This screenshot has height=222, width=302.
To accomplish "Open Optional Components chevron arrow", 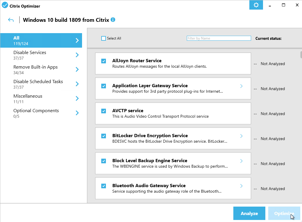I will click(77, 113).
